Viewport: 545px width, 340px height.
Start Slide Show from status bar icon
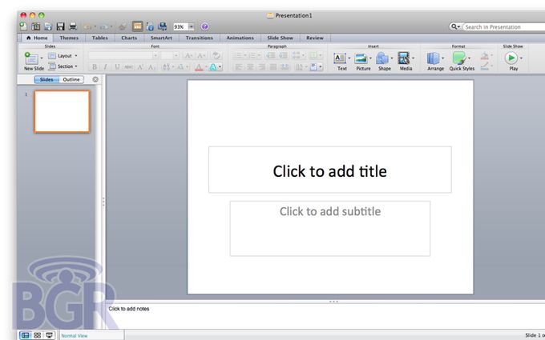coord(50,335)
